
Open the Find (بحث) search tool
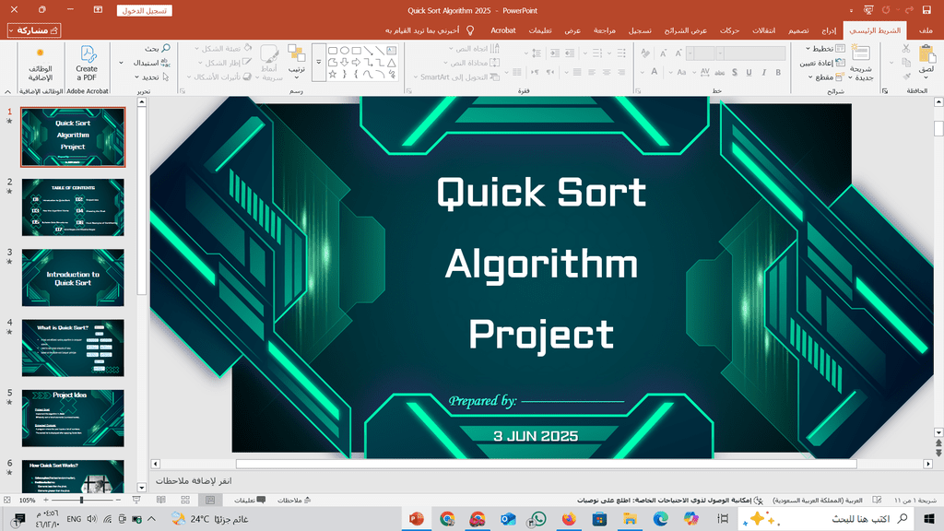coord(158,48)
